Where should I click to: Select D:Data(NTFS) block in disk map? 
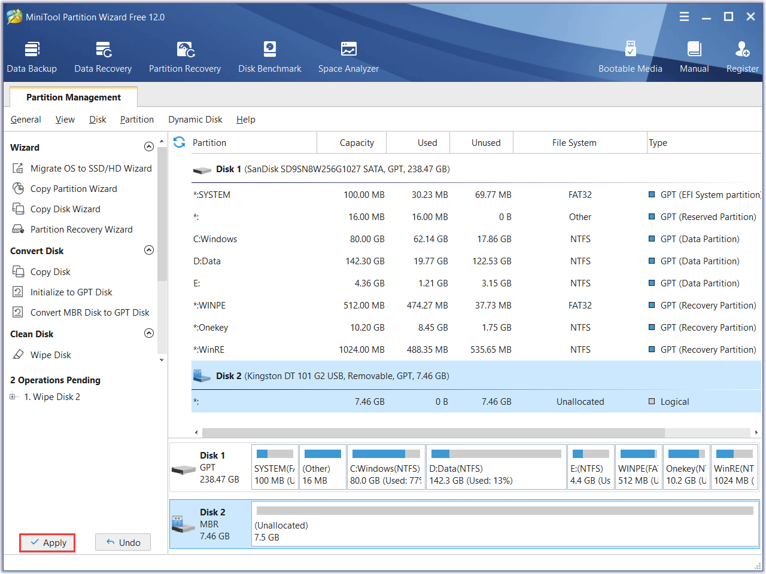click(496, 467)
